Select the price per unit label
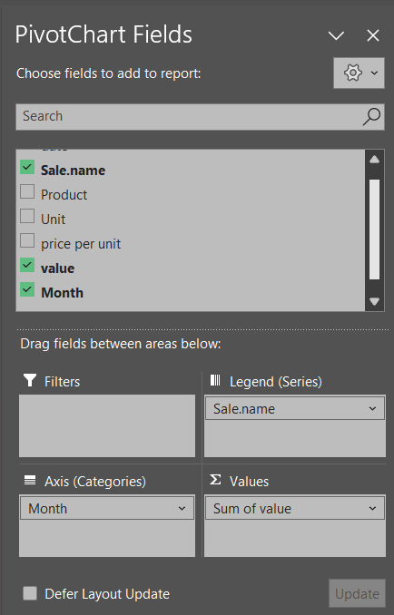 click(81, 244)
